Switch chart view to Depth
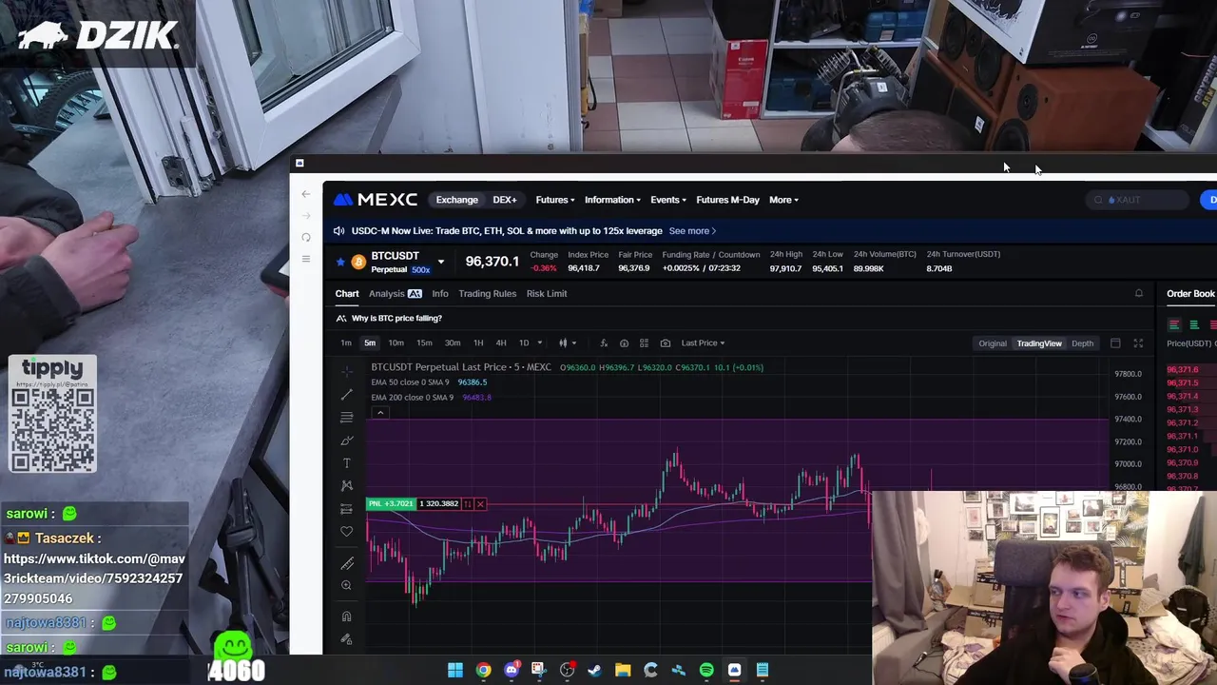This screenshot has width=1217, height=685. click(x=1082, y=343)
